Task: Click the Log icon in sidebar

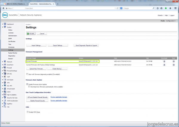Action: point(5,106)
